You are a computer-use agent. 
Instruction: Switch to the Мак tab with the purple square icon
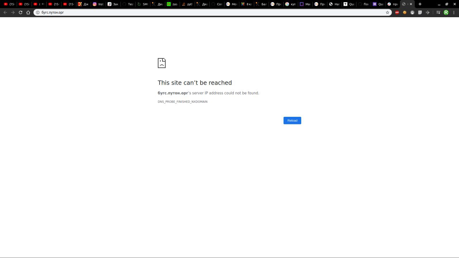[305, 4]
